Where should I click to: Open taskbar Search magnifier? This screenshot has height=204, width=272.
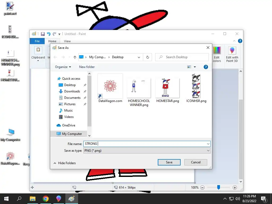coord(19,199)
